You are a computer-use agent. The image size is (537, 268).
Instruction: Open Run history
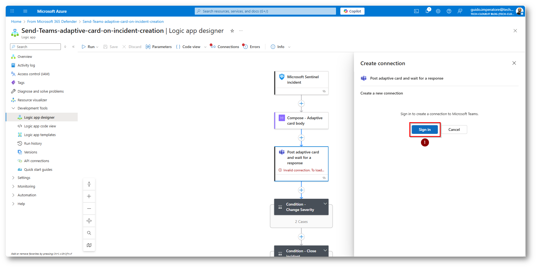coord(33,143)
